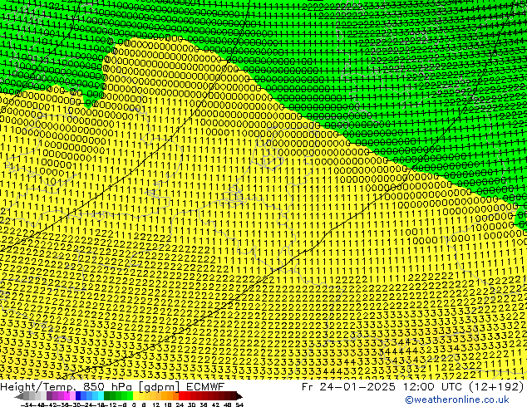
Task: Click the cyan swatch in the colour scale
Action: point(101,396)
